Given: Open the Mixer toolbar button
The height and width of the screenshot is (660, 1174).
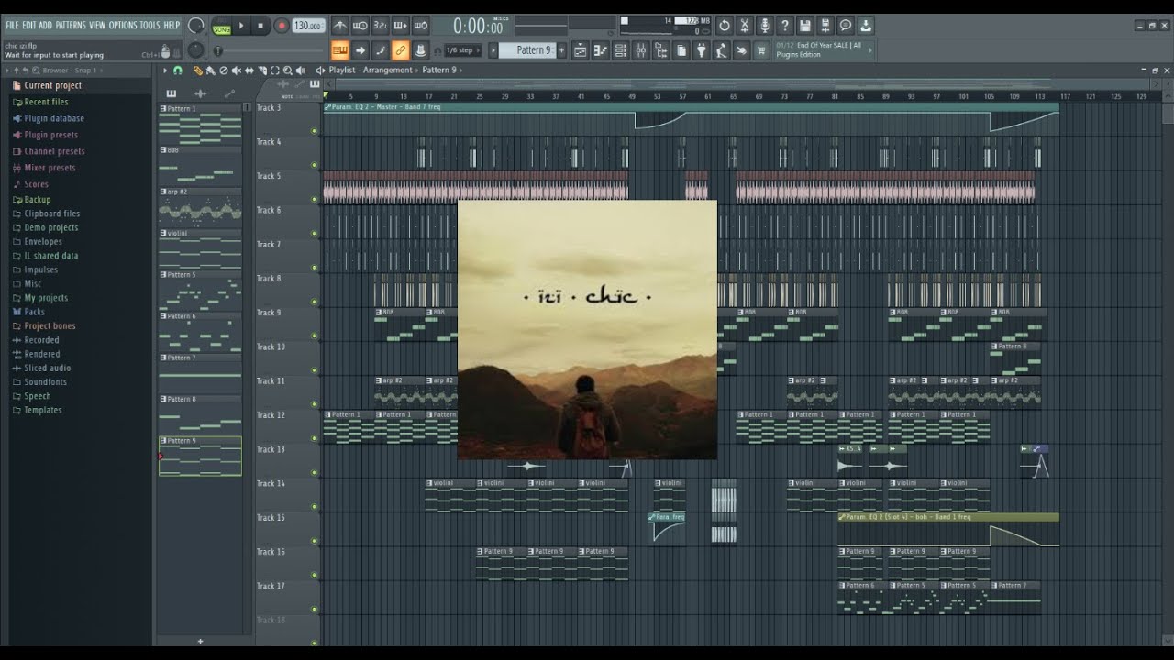Looking at the screenshot, I should 641,50.
